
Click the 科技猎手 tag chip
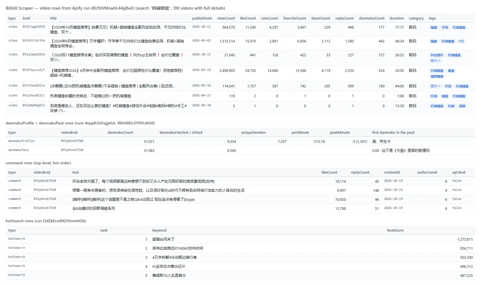tap(437, 55)
